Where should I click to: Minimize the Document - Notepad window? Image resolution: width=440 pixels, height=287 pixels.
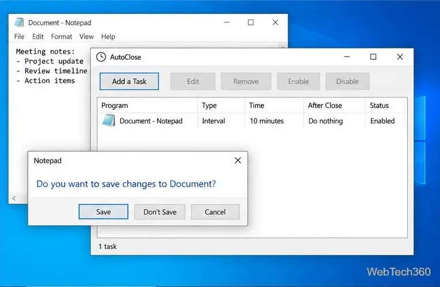point(226,22)
